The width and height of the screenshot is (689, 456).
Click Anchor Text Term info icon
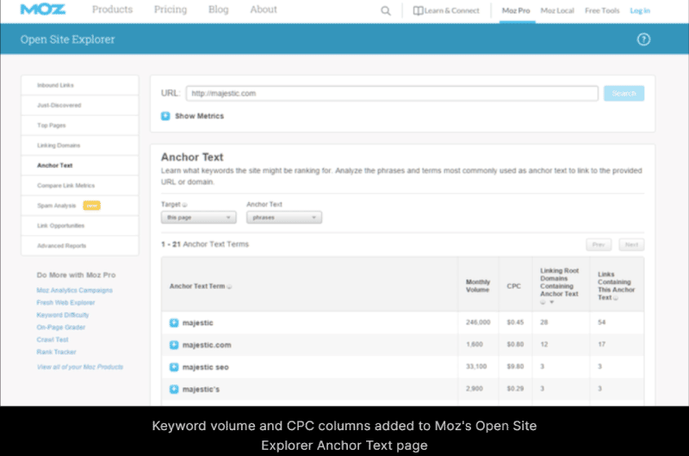coord(229,287)
